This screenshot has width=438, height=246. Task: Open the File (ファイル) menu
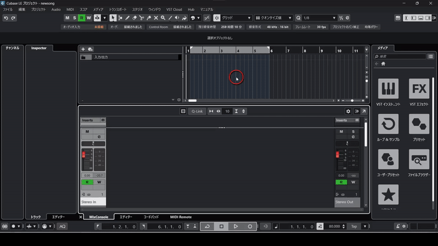pyautogui.click(x=8, y=9)
